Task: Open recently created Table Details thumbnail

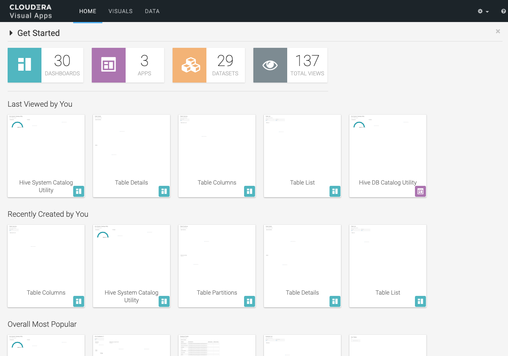Action: (x=302, y=256)
